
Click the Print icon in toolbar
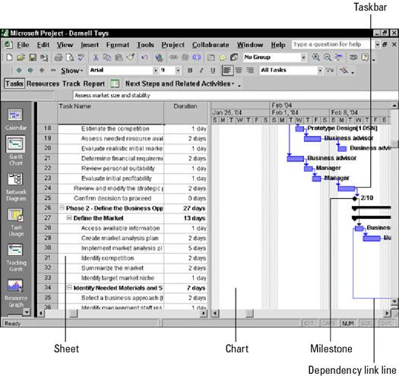tap(59, 58)
